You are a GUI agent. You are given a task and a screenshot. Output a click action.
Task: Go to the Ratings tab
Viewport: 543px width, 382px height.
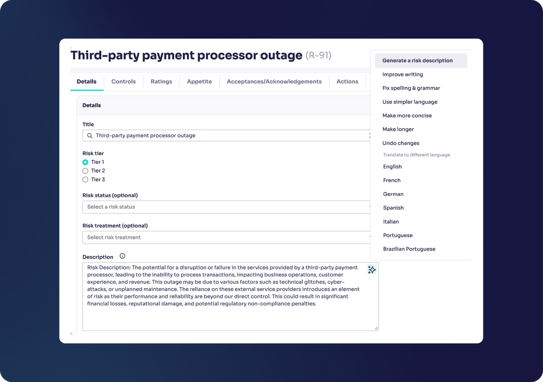pyautogui.click(x=162, y=82)
